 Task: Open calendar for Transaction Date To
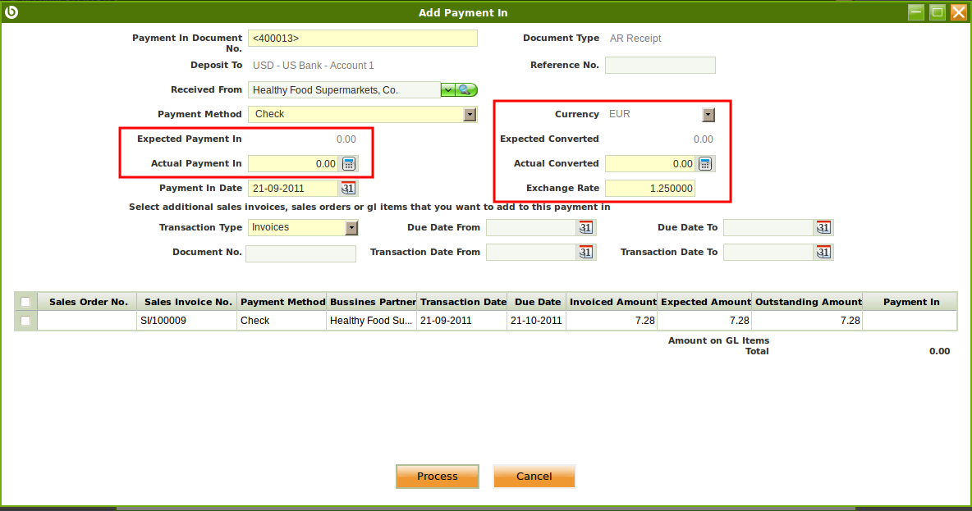[823, 253]
